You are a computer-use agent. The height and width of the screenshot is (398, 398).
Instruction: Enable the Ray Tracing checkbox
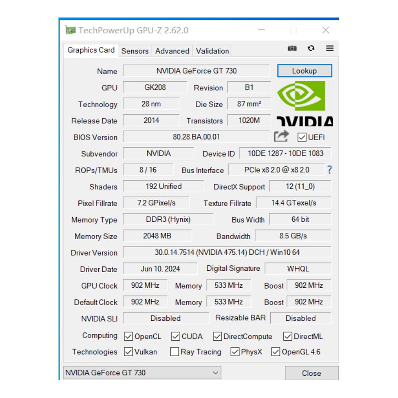point(174,352)
